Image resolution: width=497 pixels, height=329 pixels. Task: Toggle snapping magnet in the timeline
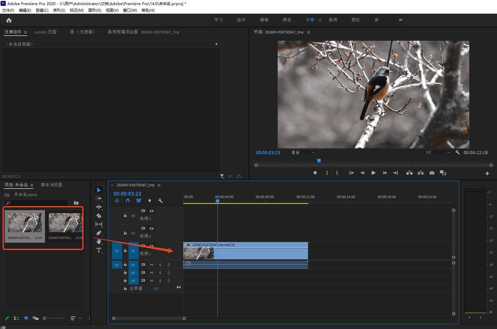coord(128,201)
